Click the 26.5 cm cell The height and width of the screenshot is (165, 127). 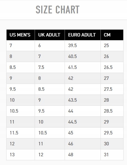tap(112, 67)
